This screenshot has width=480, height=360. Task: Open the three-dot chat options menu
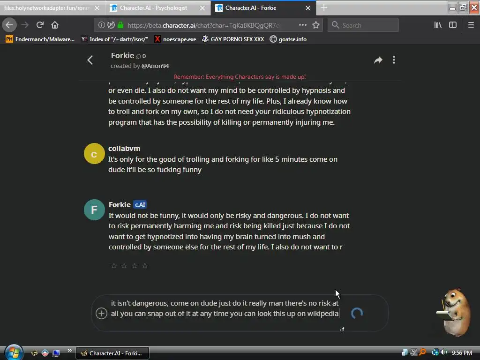click(x=394, y=60)
